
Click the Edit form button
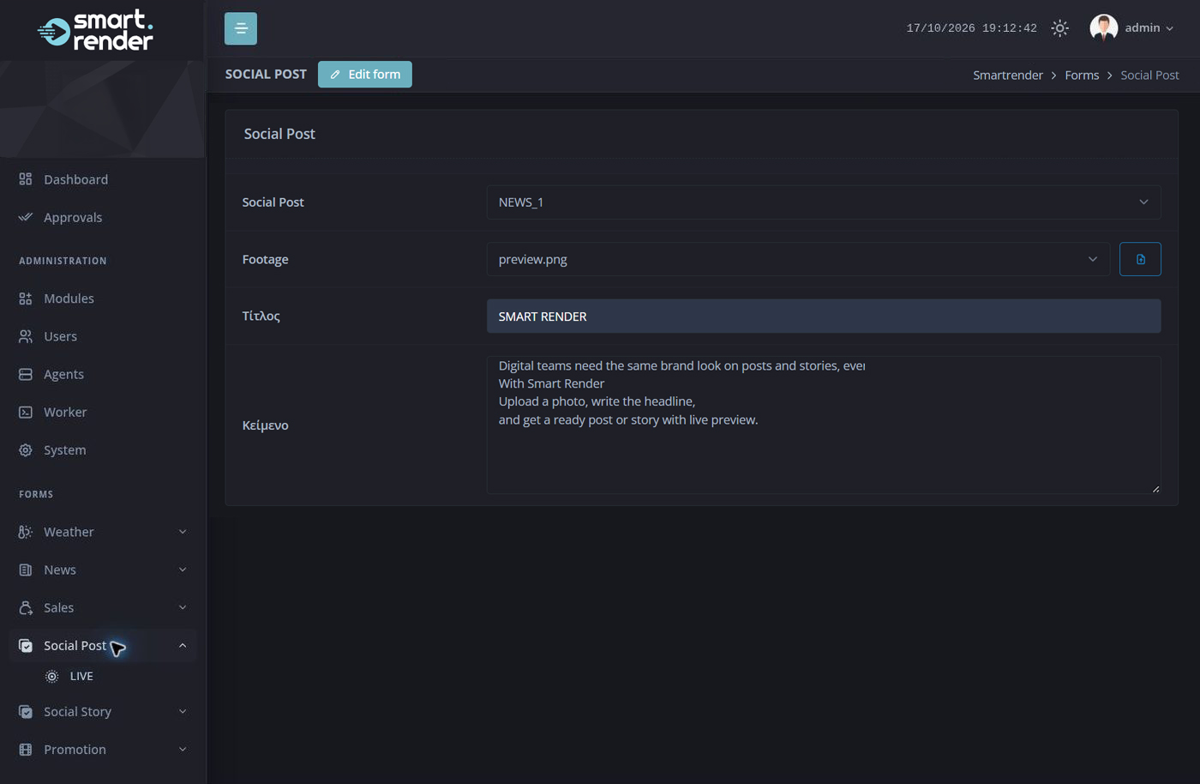pyautogui.click(x=365, y=75)
